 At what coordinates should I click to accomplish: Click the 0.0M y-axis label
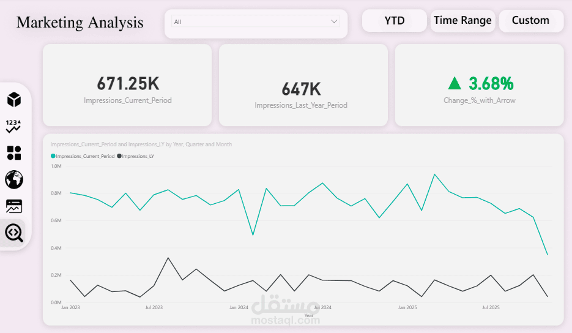tap(56, 302)
